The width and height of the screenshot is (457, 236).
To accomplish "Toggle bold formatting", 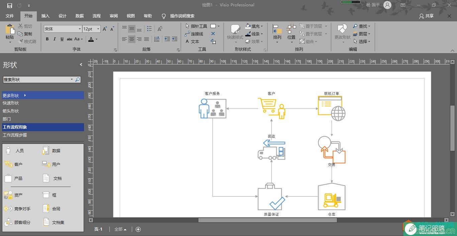I will click(x=47, y=39).
